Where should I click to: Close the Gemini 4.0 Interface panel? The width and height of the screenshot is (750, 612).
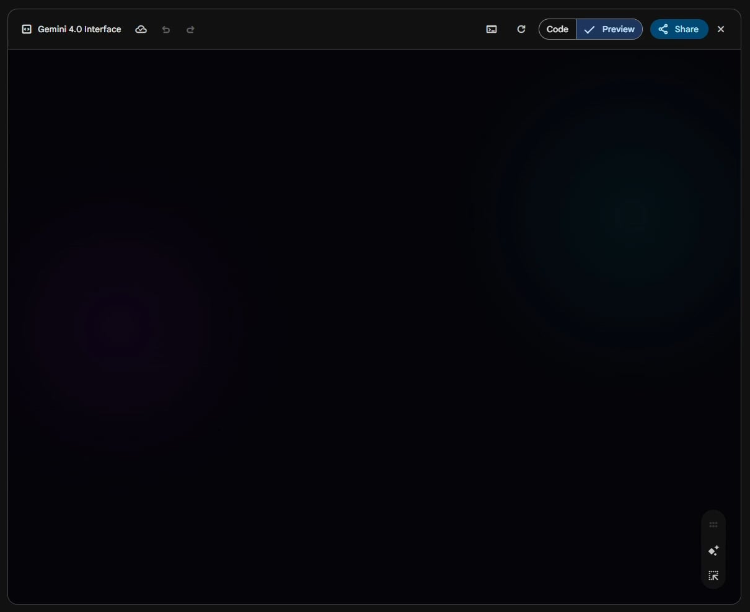coord(721,29)
